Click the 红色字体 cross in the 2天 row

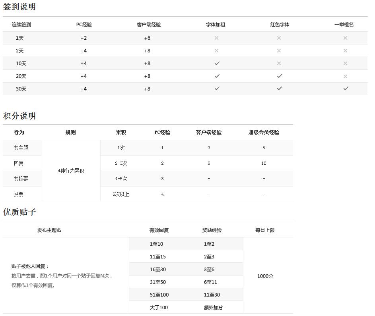click(x=279, y=51)
